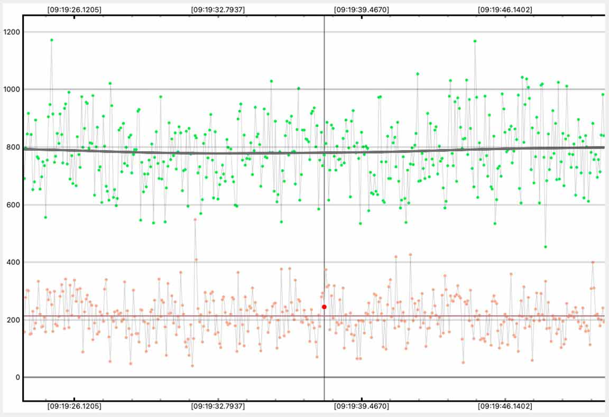Select the leftmost green peak near 1170
The width and height of the screenshot is (609, 417).
pyautogui.click(x=51, y=40)
